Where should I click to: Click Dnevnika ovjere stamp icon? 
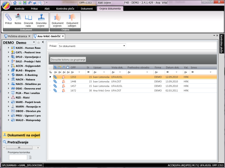pyautogui.click(x=41, y=19)
